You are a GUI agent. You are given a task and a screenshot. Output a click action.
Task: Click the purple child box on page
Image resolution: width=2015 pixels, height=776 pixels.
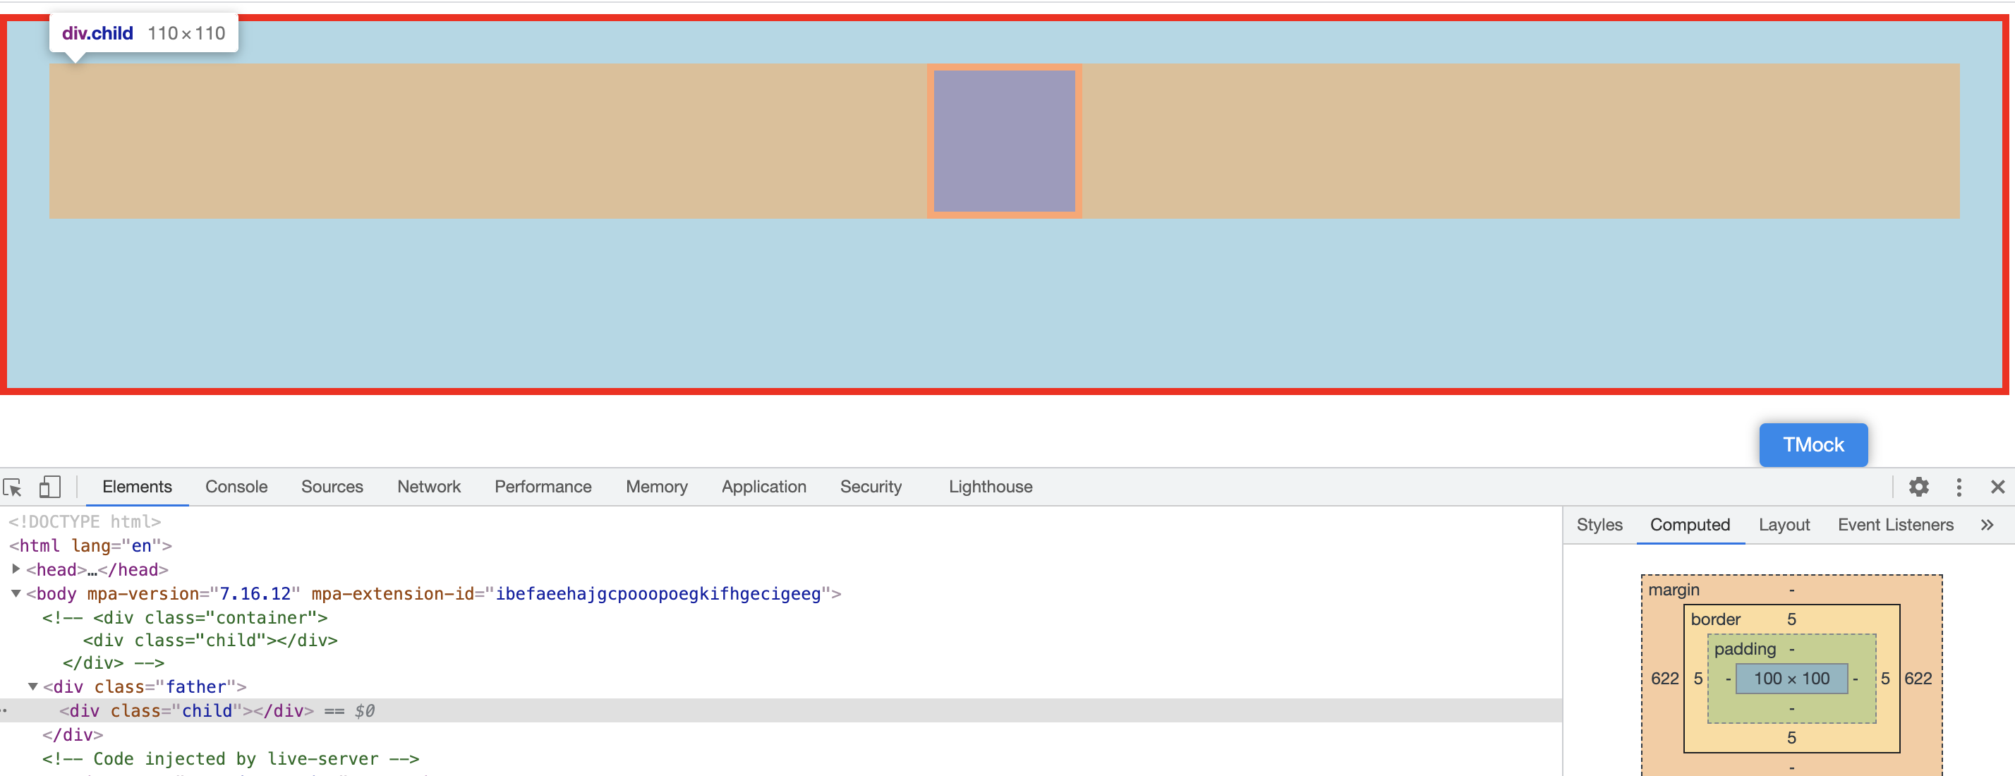click(1005, 141)
